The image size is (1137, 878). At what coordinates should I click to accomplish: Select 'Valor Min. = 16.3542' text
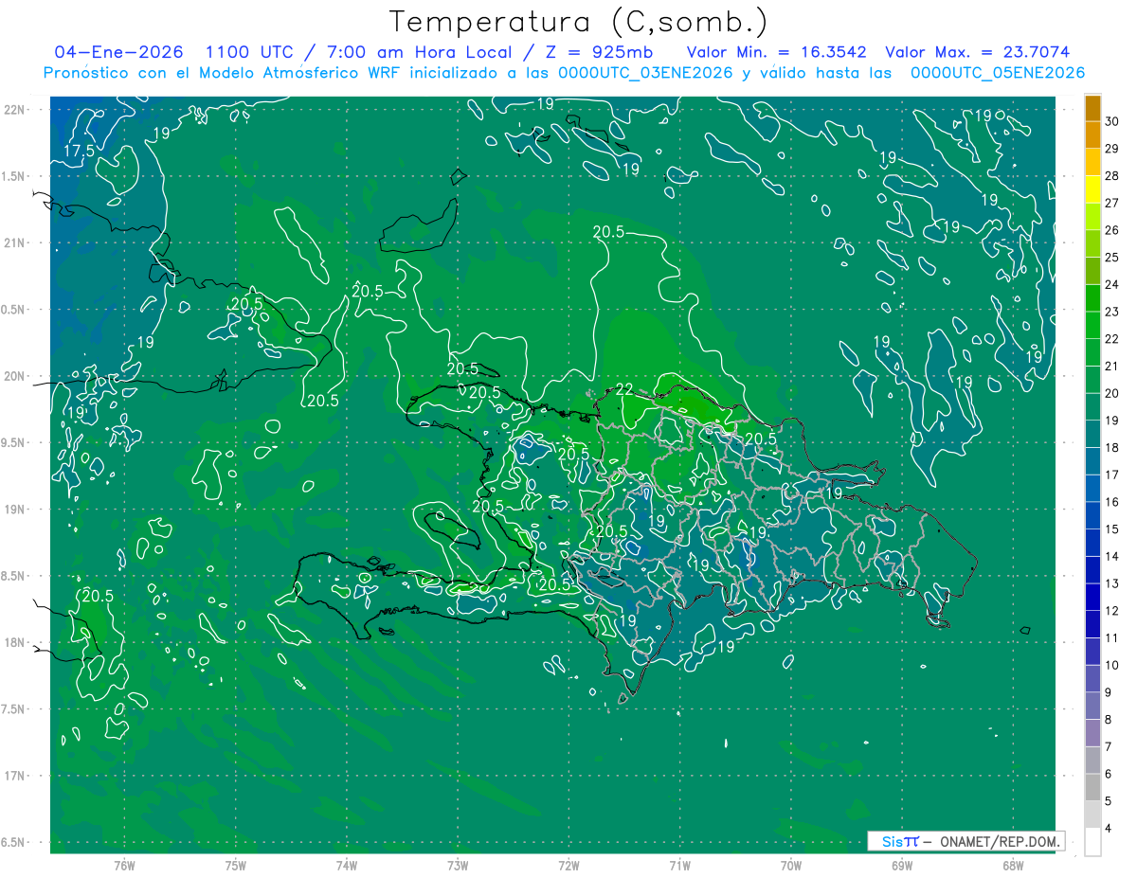click(x=777, y=53)
